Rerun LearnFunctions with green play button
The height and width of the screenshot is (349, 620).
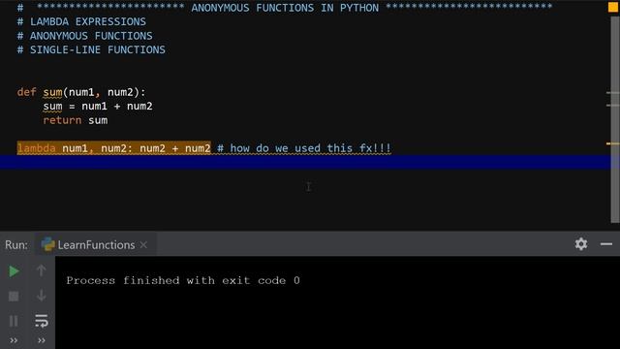(x=14, y=271)
